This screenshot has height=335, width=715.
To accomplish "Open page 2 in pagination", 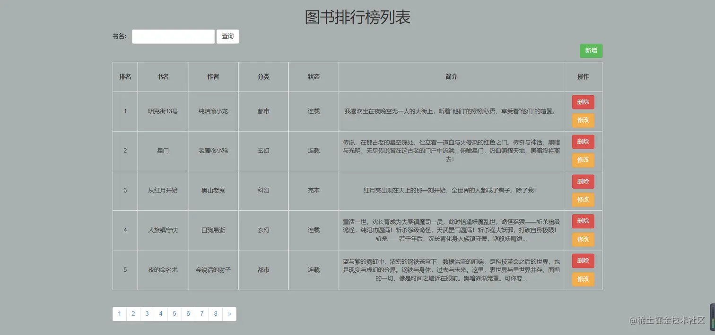I will click(133, 314).
